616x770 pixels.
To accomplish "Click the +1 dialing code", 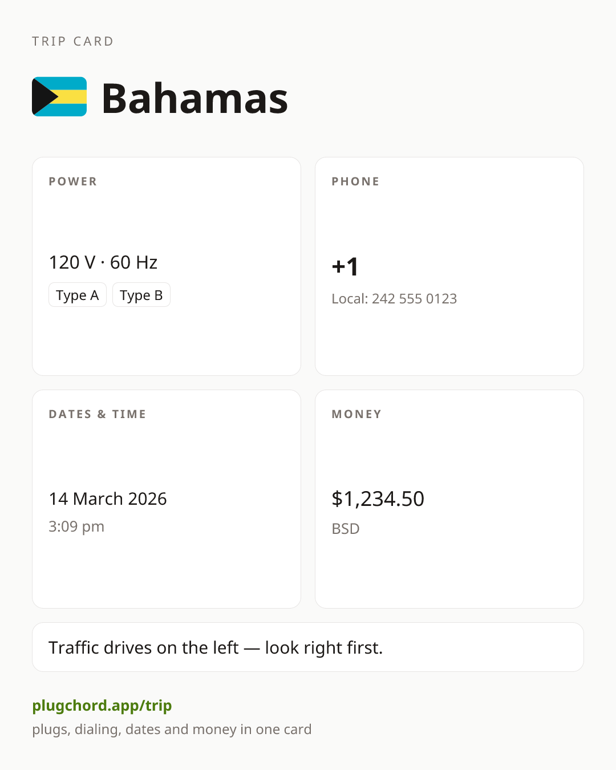I will pos(345,266).
